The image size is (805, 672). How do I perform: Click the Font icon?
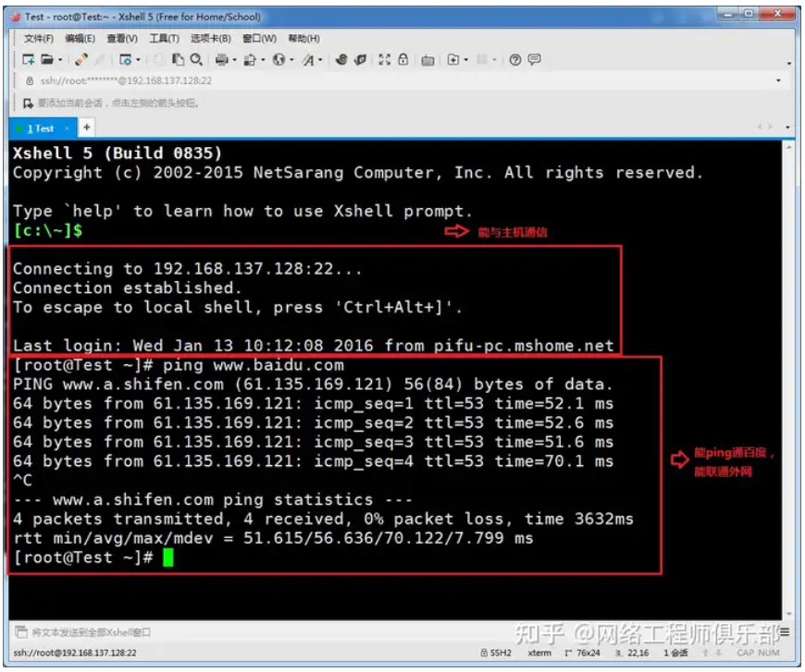coord(308,60)
